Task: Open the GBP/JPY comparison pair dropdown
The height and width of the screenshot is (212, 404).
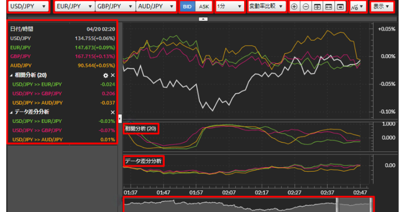Action: (115, 7)
